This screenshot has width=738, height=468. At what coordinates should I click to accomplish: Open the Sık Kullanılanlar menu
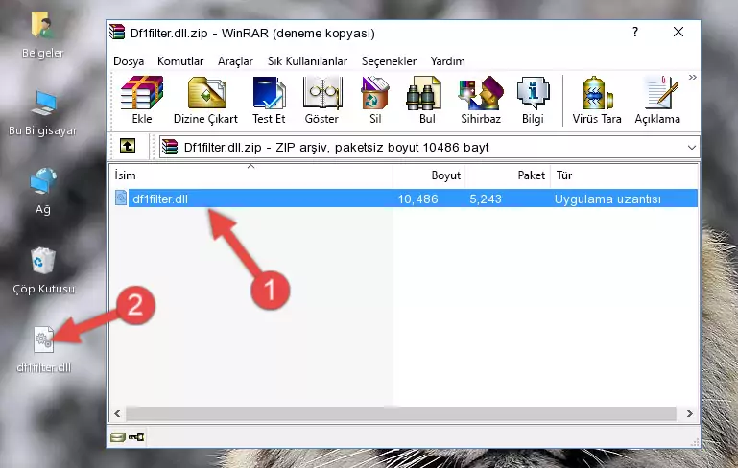coord(307,61)
